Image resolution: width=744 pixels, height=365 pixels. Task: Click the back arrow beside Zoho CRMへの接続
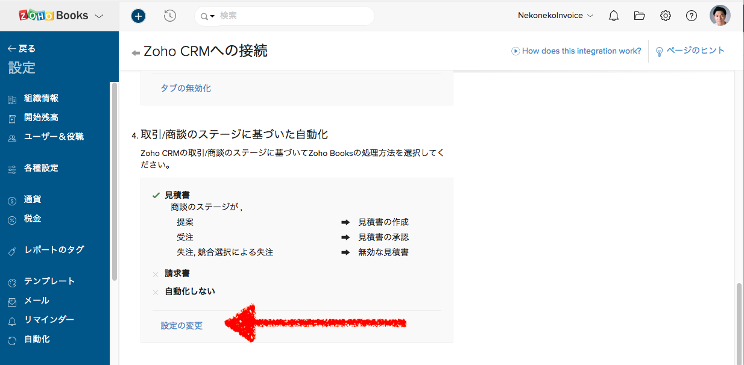point(136,53)
